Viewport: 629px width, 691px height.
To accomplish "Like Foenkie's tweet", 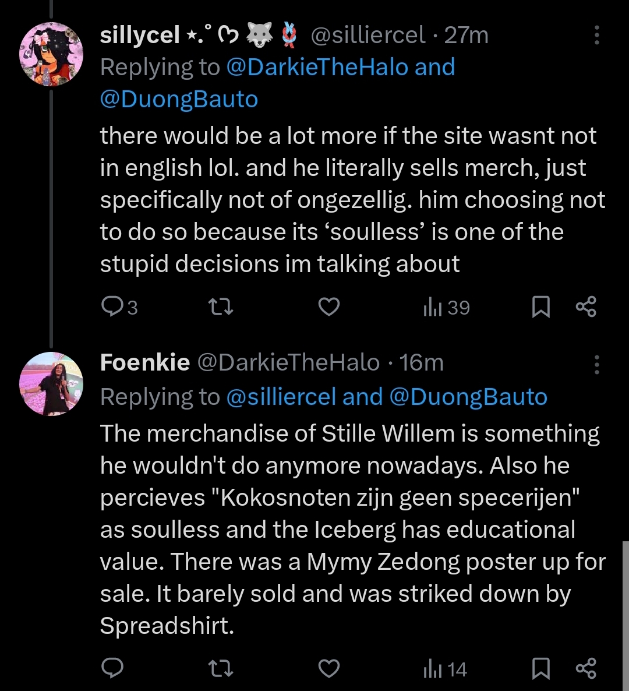I will pyautogui.click(x=329, y=668).
